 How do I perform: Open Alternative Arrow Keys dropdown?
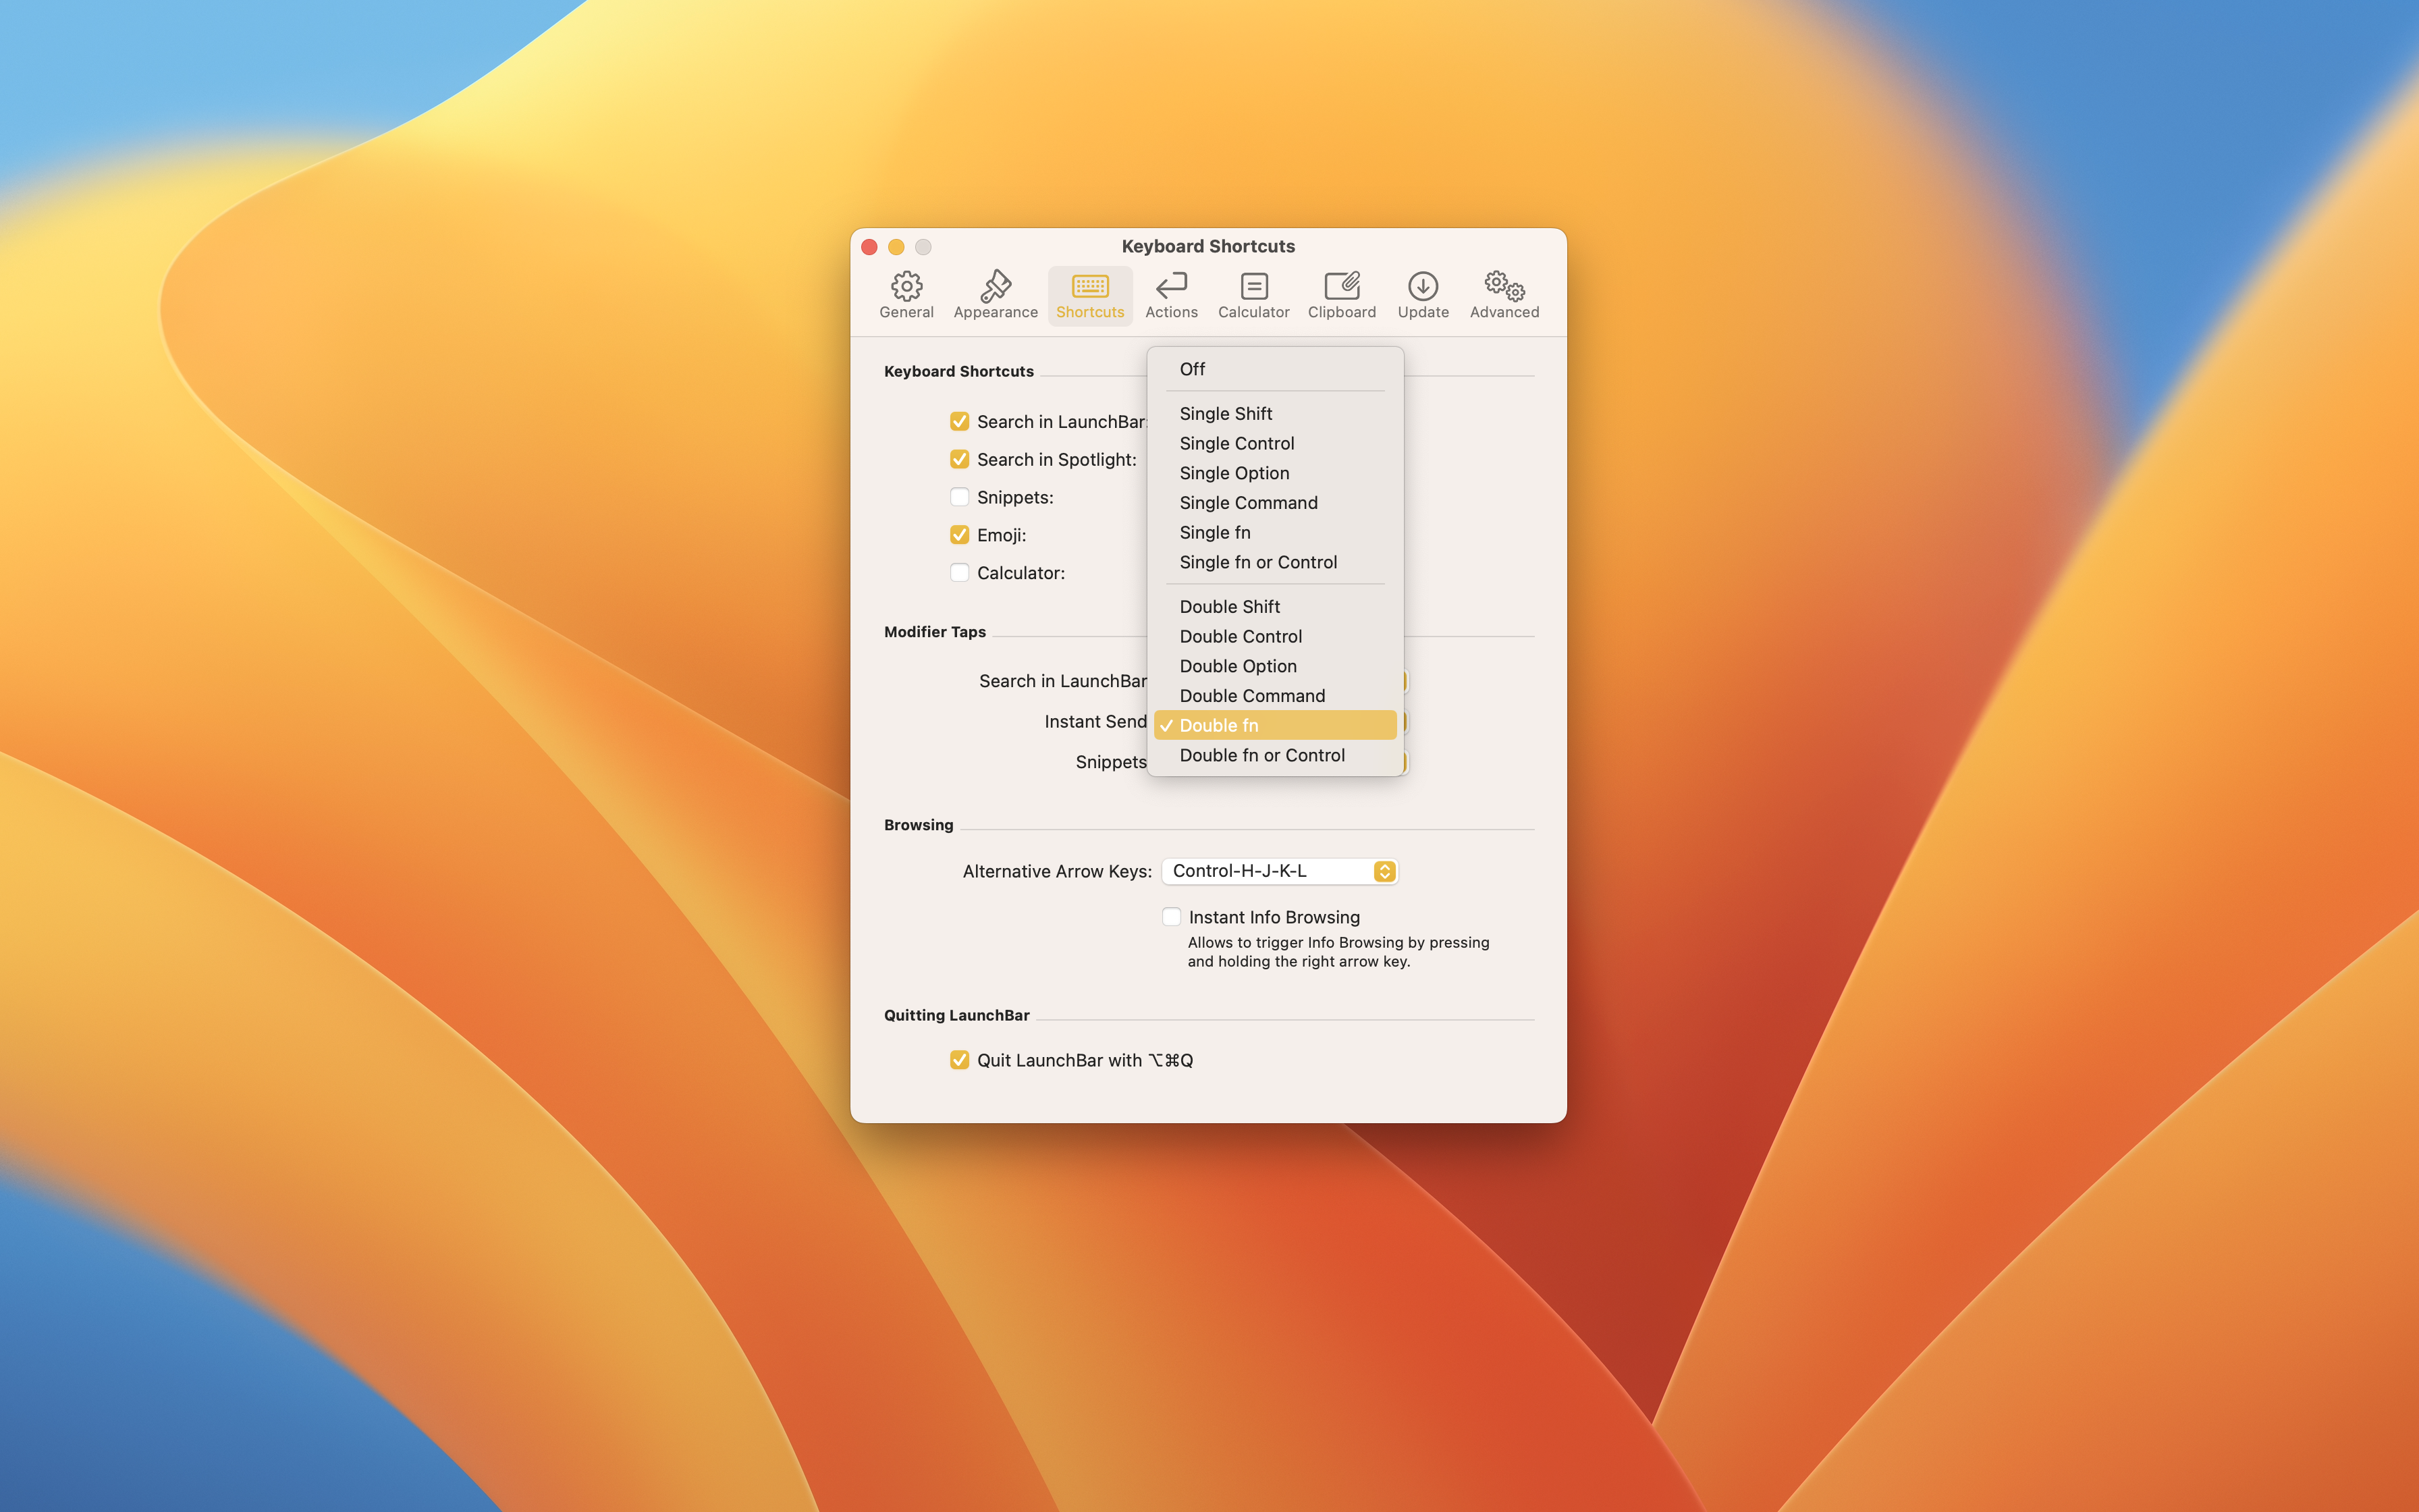1280,871
